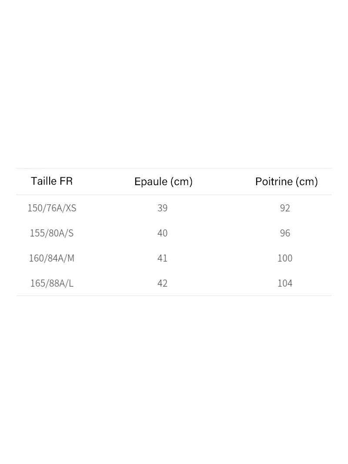Click chest value 100

285,258
